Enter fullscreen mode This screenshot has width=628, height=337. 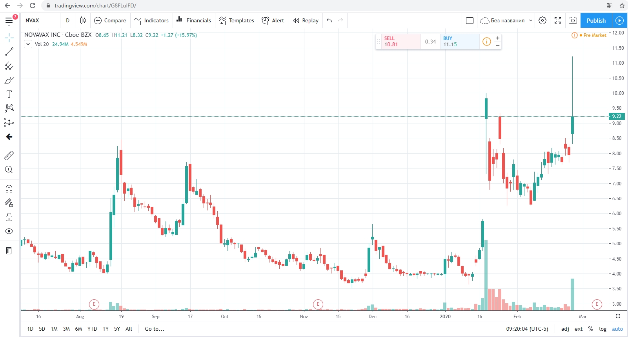pyautogui.click(x=558, y=20)
